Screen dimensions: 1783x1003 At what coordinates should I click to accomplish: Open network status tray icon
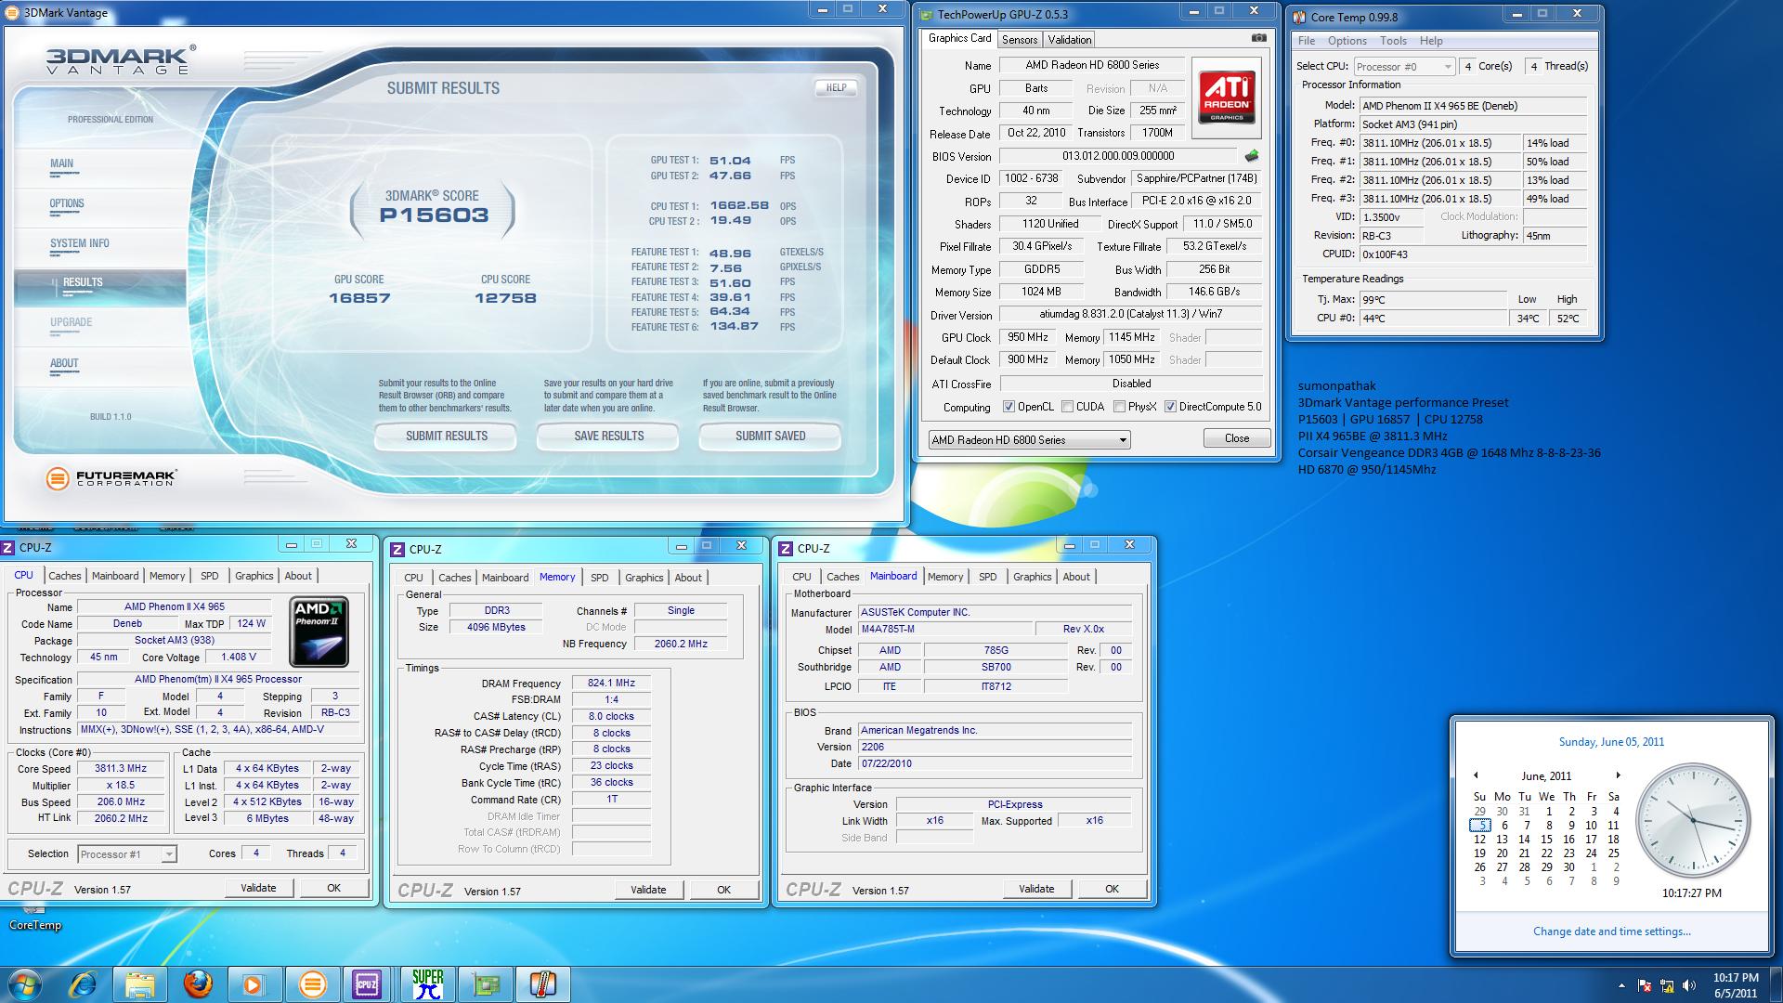pyautogui.click(x=1667, y=986)
